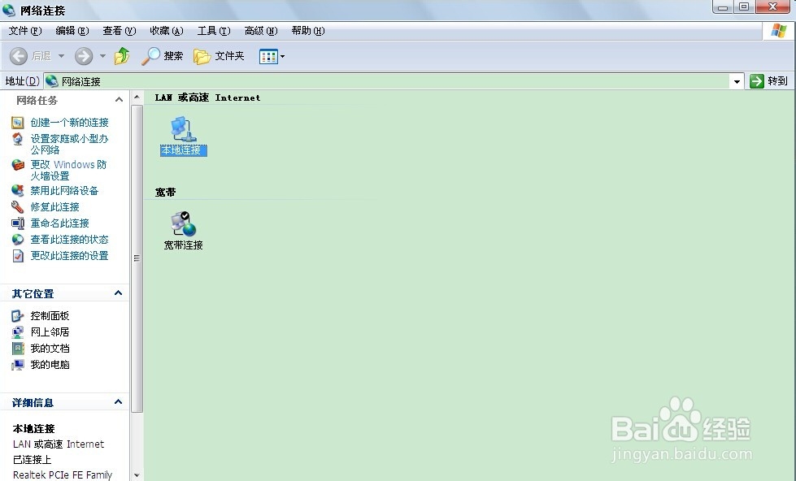
Task: Click the Windows firewall brick icon
Action: (x=18, y=165)
